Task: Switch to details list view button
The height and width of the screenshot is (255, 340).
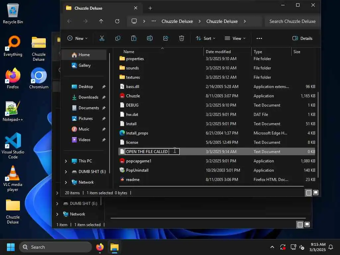Action: (x=308, y=193)
